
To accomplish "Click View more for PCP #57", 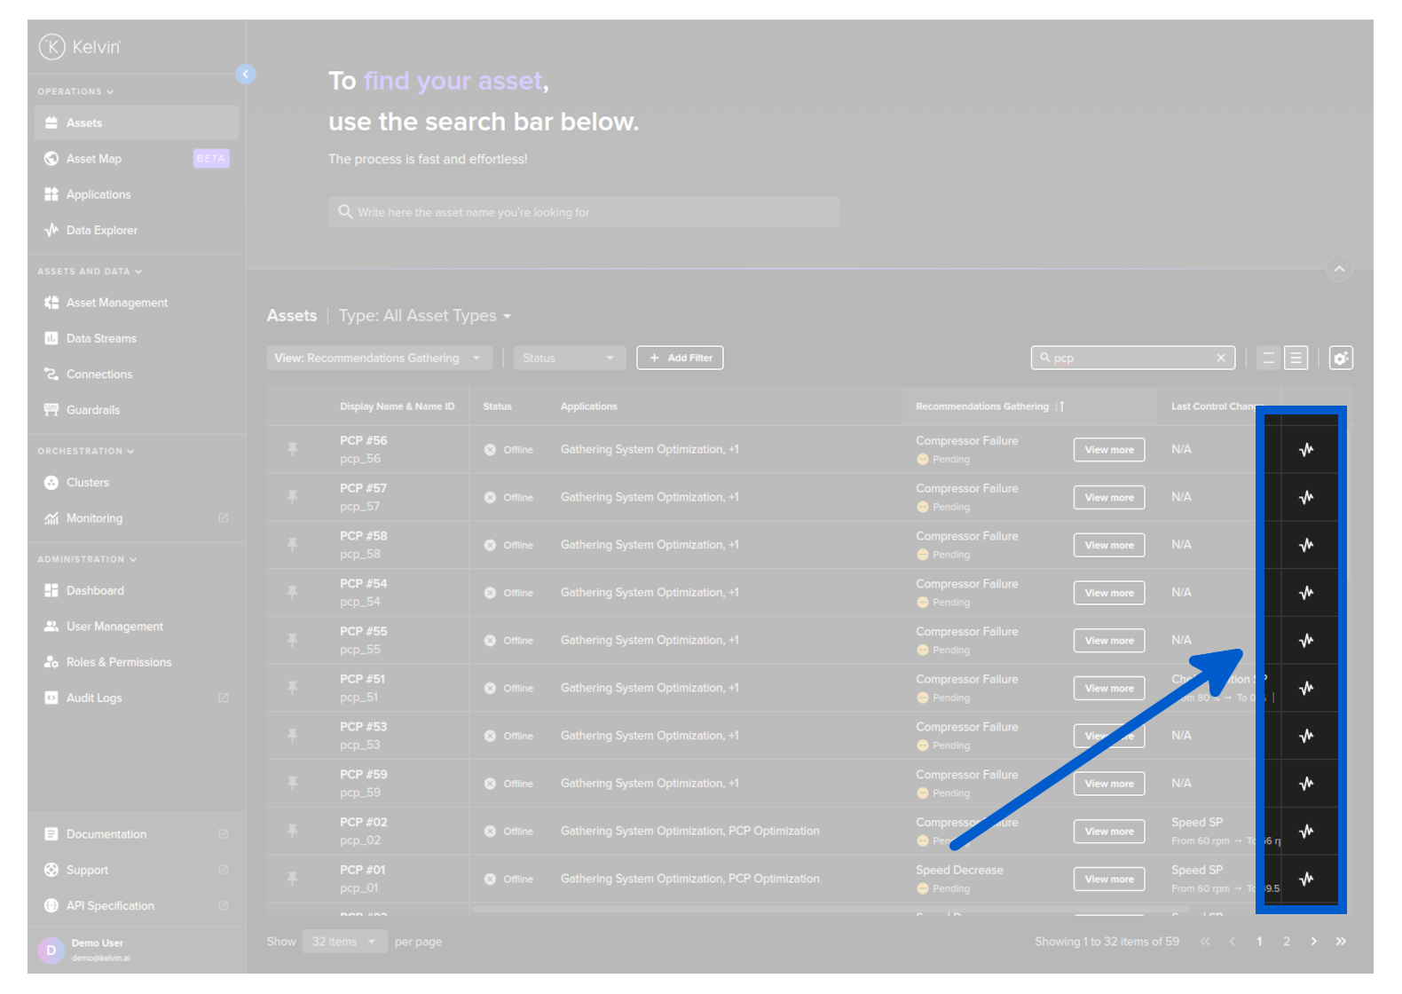I will click(1108, 498).
